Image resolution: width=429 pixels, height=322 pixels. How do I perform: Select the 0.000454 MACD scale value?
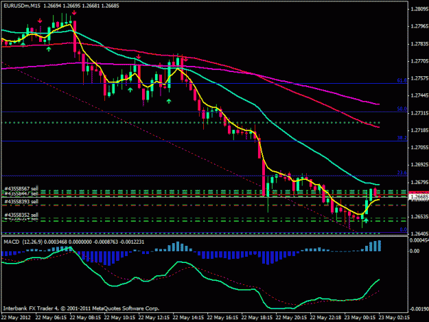coord(419,240)
